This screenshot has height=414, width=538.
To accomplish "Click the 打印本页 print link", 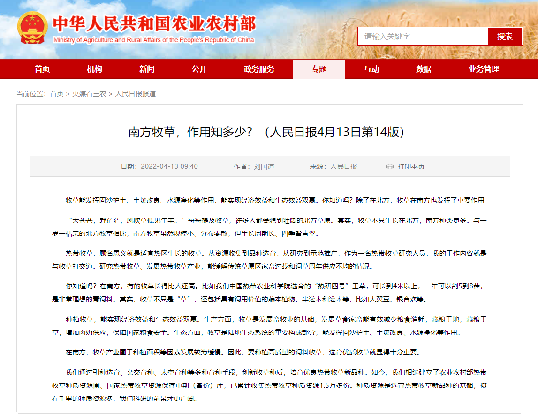I will click(411, 166).
